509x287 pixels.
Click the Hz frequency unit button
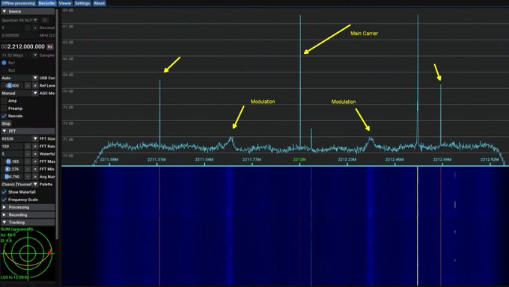click(50, 46)
